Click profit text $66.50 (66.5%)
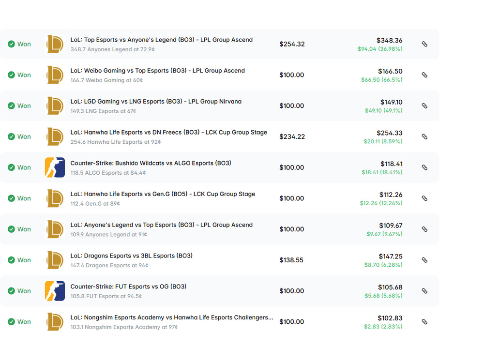This screenshot has height=363, width=484. pyautogui.click(x=382, y=80)
